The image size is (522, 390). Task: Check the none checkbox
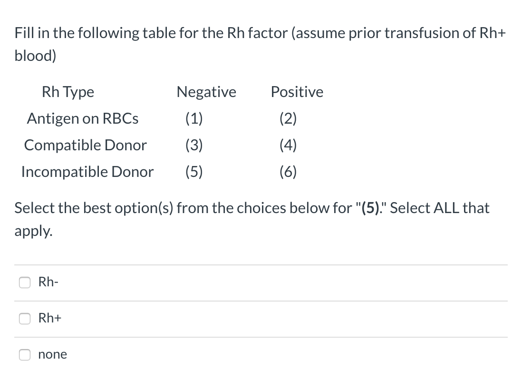(x=25, y=355)
